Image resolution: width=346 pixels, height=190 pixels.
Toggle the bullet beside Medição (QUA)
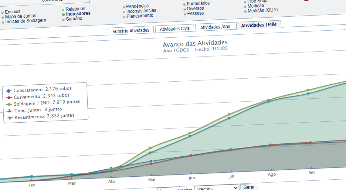click(245, 12)
